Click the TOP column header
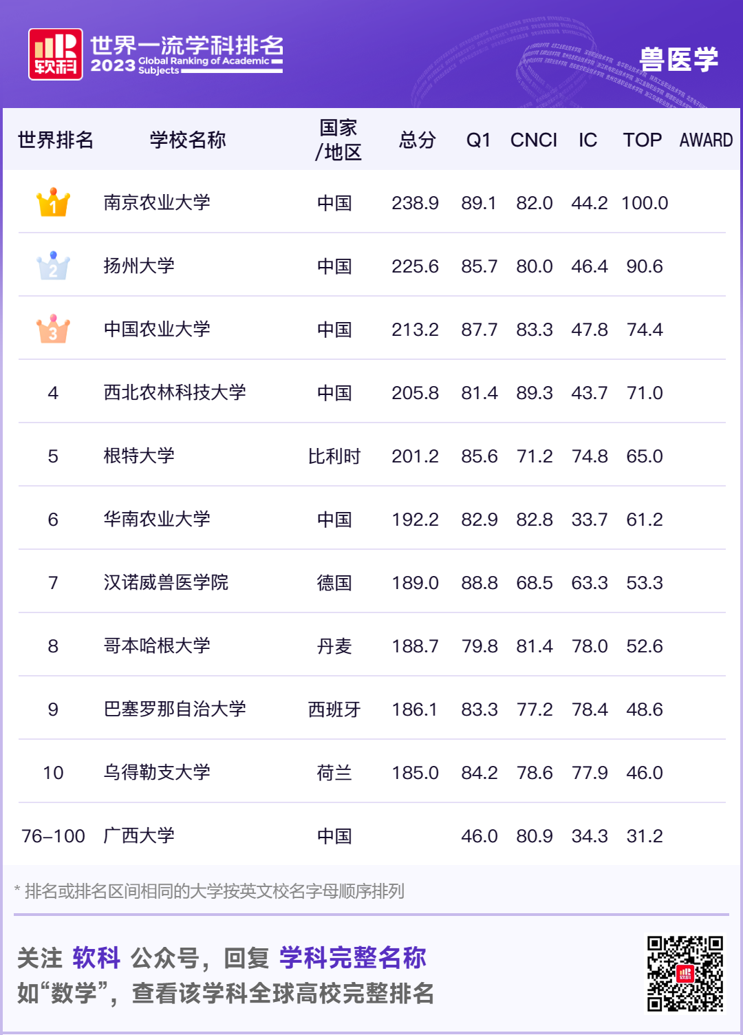 coord(642,140)
